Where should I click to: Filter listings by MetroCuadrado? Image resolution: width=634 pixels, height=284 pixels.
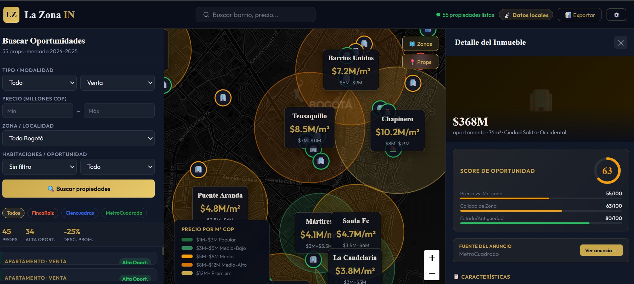coord(124,213)
